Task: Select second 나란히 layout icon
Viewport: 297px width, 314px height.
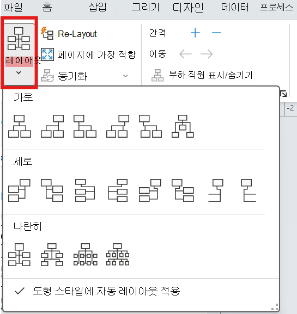Action: pyautogui.click(x=52, y=255)
